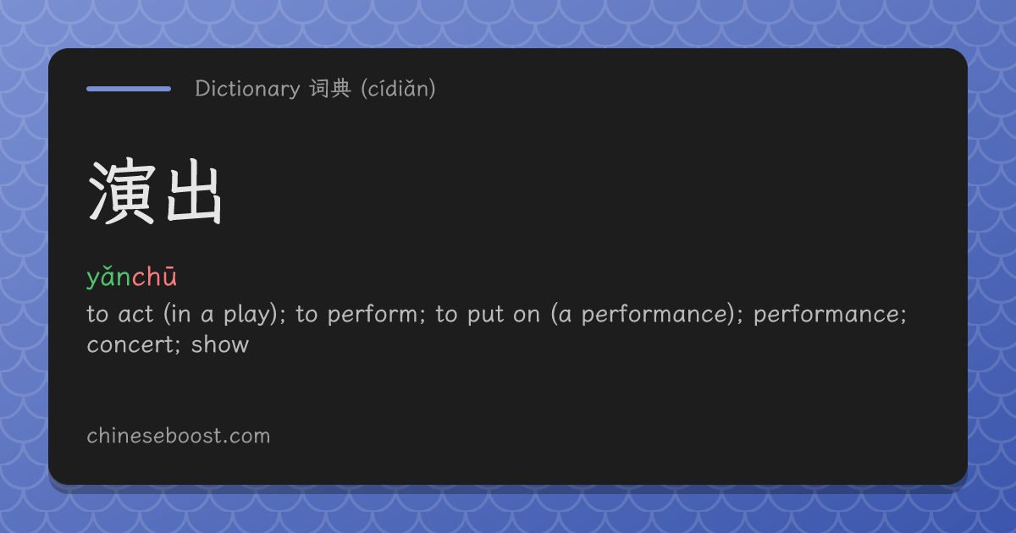Click the word "show" in the definition
The image size is (1016, 533).
220,344
